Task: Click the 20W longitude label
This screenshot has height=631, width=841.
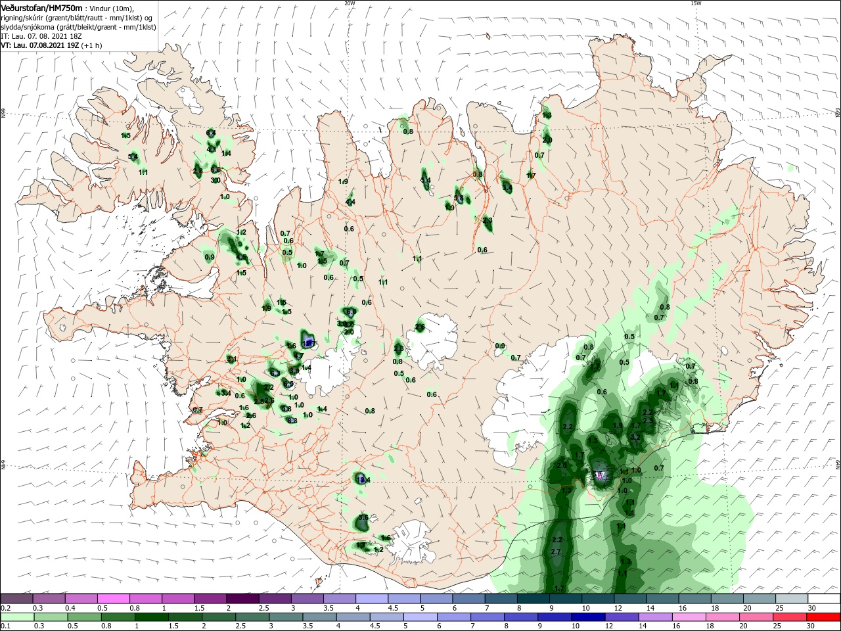Action: [350, 3]
